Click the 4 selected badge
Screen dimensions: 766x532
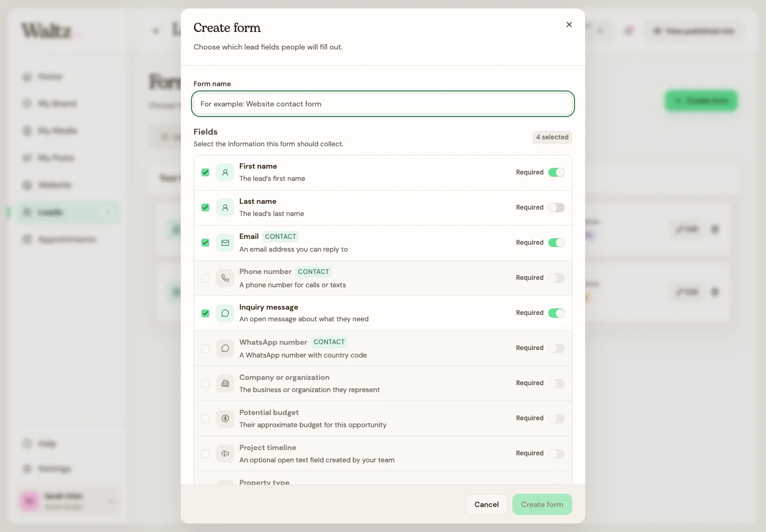tap(552, 137)
